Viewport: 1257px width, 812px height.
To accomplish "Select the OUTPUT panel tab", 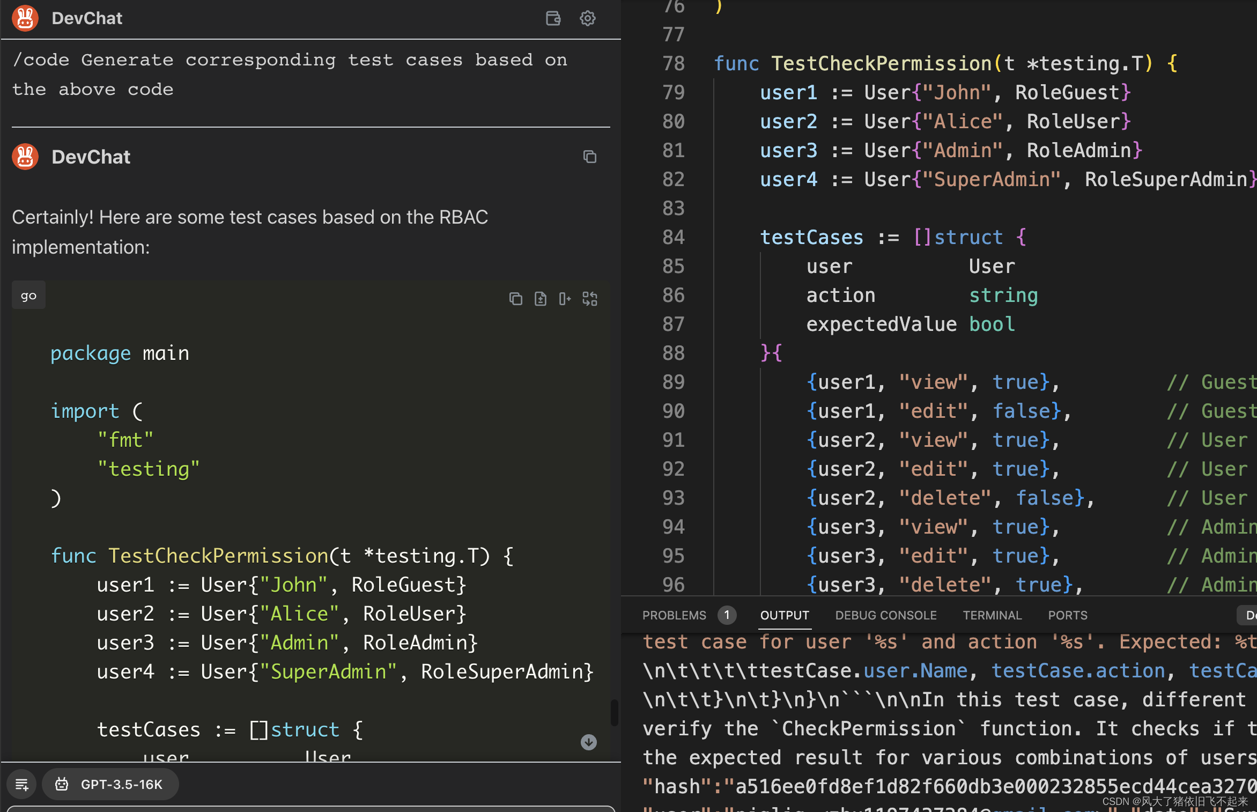I will point(785,615).
